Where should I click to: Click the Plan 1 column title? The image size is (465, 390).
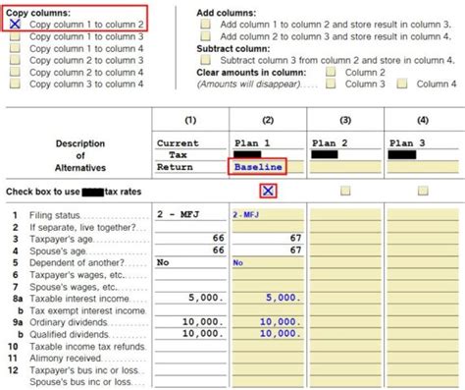[252, 143]
